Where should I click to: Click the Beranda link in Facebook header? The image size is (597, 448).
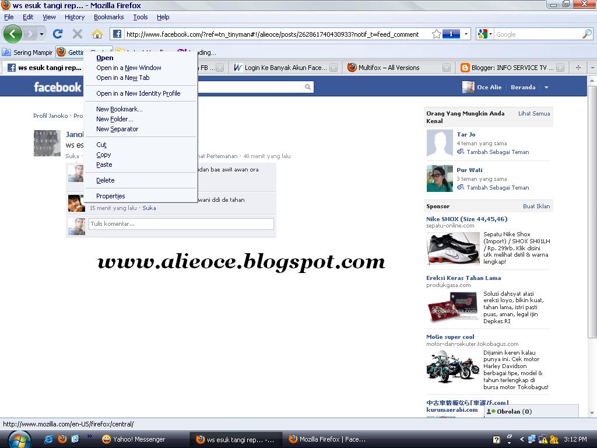click(x=523, y=87)
